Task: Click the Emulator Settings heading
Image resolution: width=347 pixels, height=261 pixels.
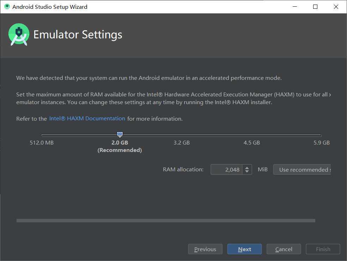Action: click(78, 35)
